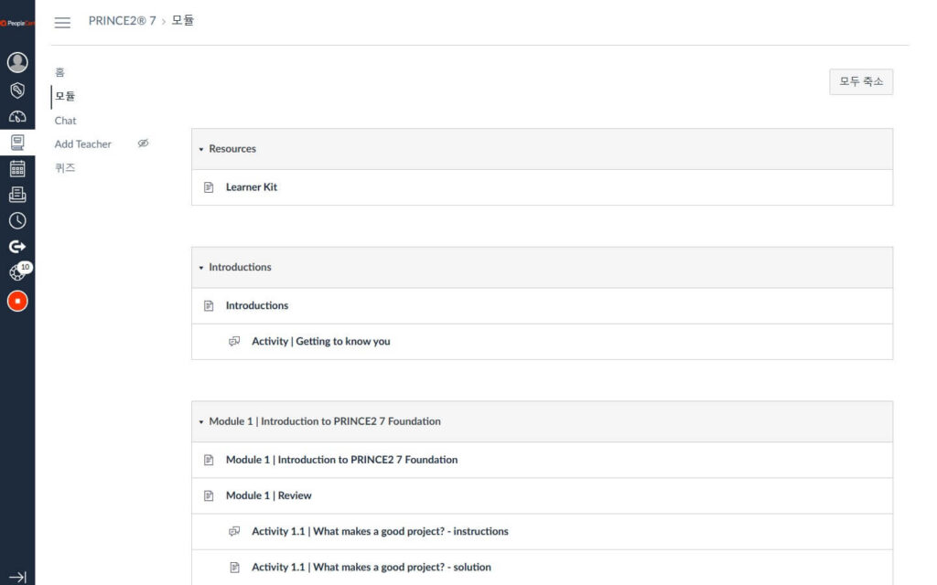The image size is (937, 585).
Task: Expand the global navigation with the bottom arrow
Action: (17, 578)
